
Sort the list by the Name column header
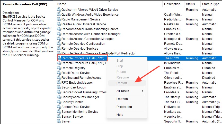pos(61,4)
